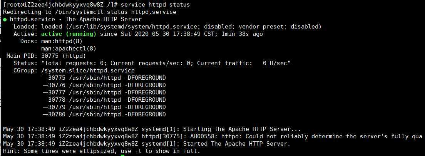Select process 30779 tree entry

pyautogui.click(x=104, y=107)
